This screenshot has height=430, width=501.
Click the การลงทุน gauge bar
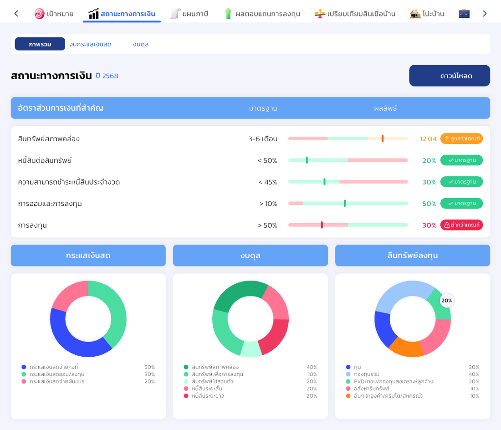tap(348, 225)
